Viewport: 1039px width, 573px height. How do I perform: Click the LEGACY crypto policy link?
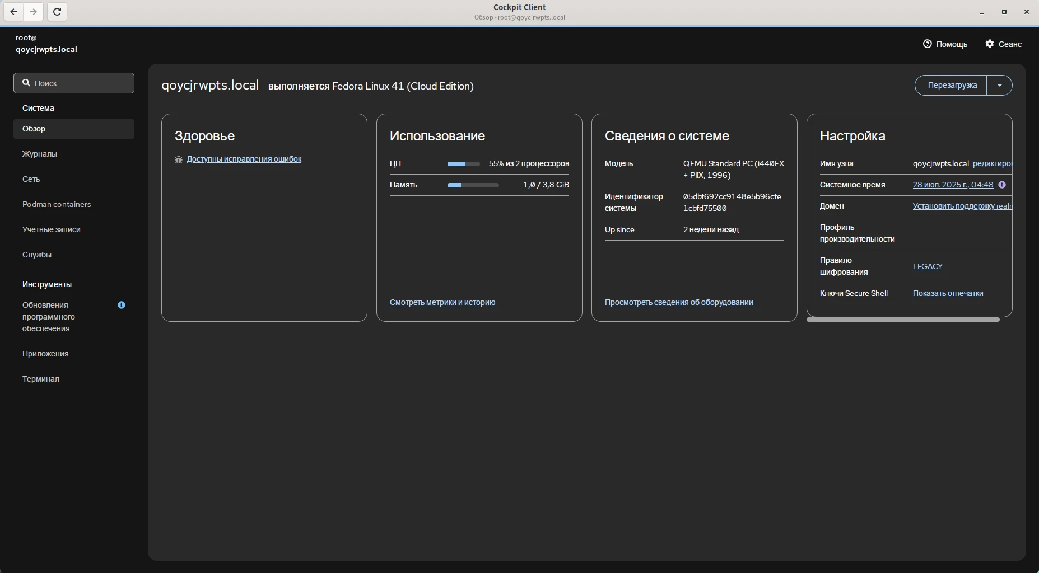928,266
